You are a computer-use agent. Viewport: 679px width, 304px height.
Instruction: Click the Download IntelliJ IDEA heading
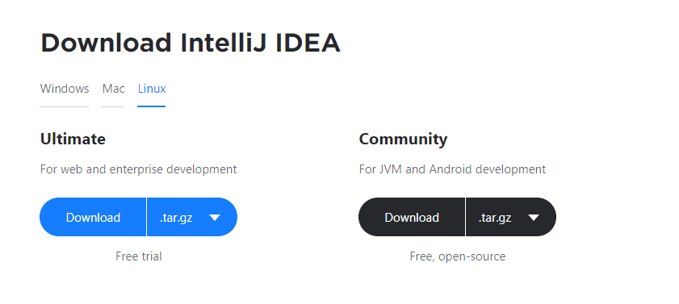point(191,43)
